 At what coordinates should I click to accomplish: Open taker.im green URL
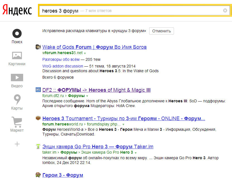49,152
